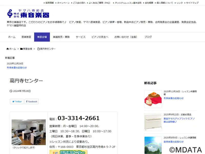Click the page icon before 高円寺センター breadcrumb

(x=38, y=49)
